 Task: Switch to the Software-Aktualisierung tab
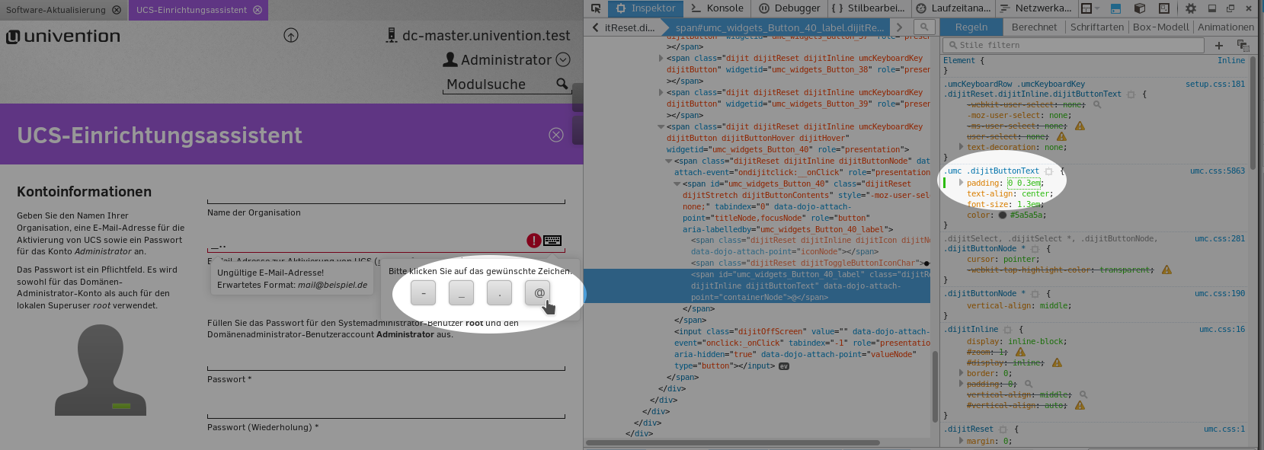pos(56,10)
